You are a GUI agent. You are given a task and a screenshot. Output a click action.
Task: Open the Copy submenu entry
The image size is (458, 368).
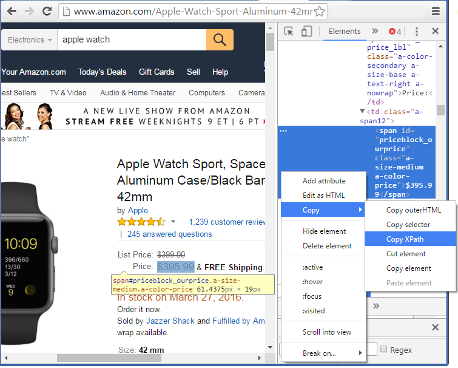[323, 210]
